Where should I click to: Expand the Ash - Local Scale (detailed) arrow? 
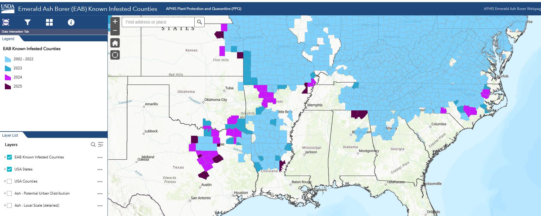click(x=5, y=205)
